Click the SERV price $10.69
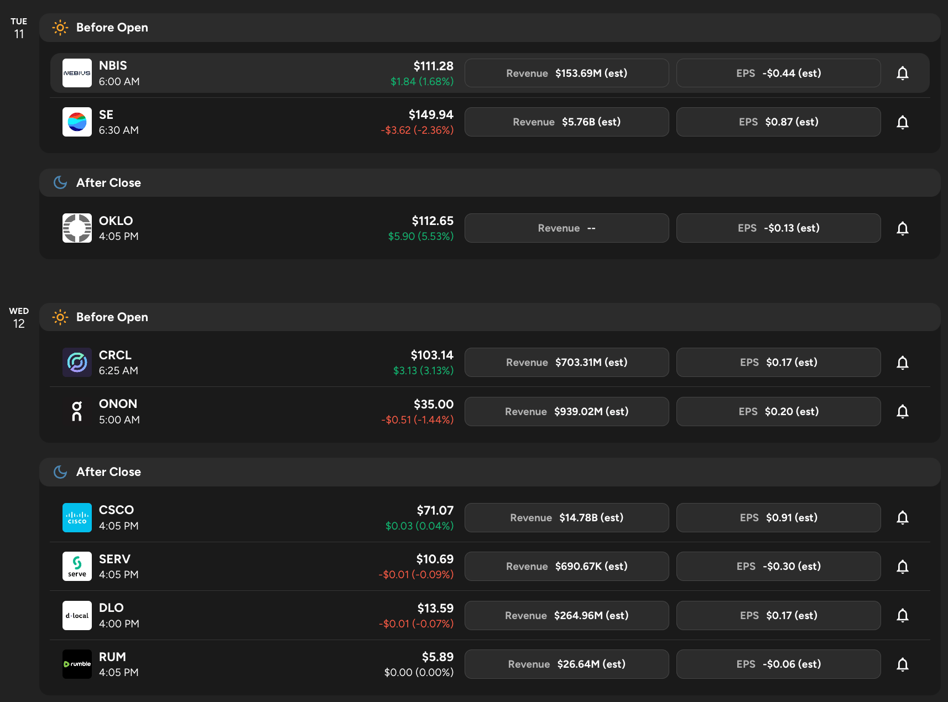The image size is (948, 702). click(435, 559)
